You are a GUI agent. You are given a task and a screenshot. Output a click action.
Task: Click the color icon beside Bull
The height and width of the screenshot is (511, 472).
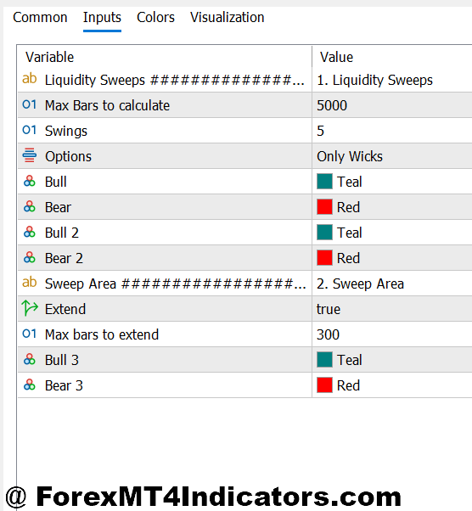click(x=30, y=181)
